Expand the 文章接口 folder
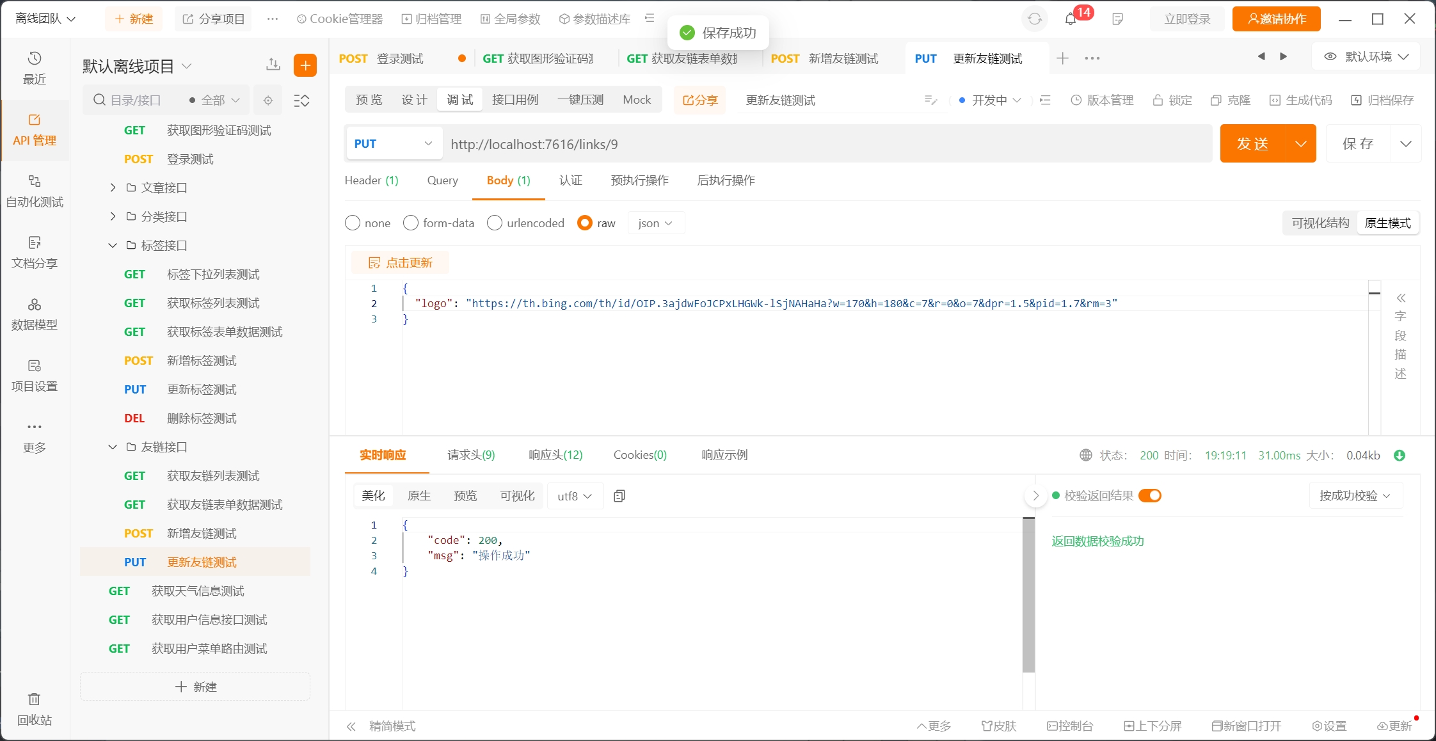1436x741 pixels. coord(113,187)
